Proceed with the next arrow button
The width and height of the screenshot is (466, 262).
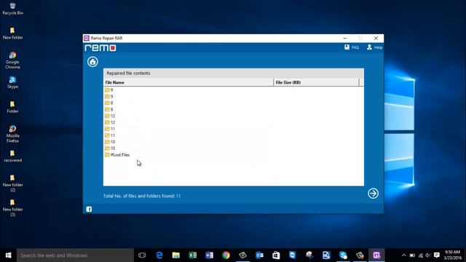tap(373, 194)
